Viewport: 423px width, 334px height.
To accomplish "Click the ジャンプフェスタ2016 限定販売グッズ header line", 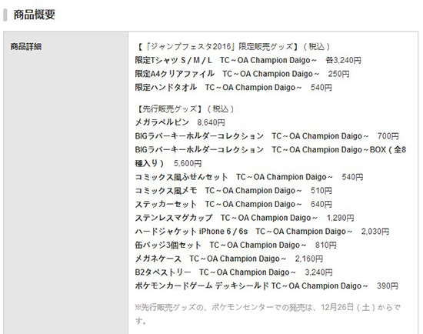I will coord(234,46).
